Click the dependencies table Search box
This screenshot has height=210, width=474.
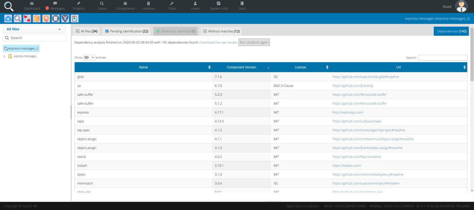click(x=443, y=58)
